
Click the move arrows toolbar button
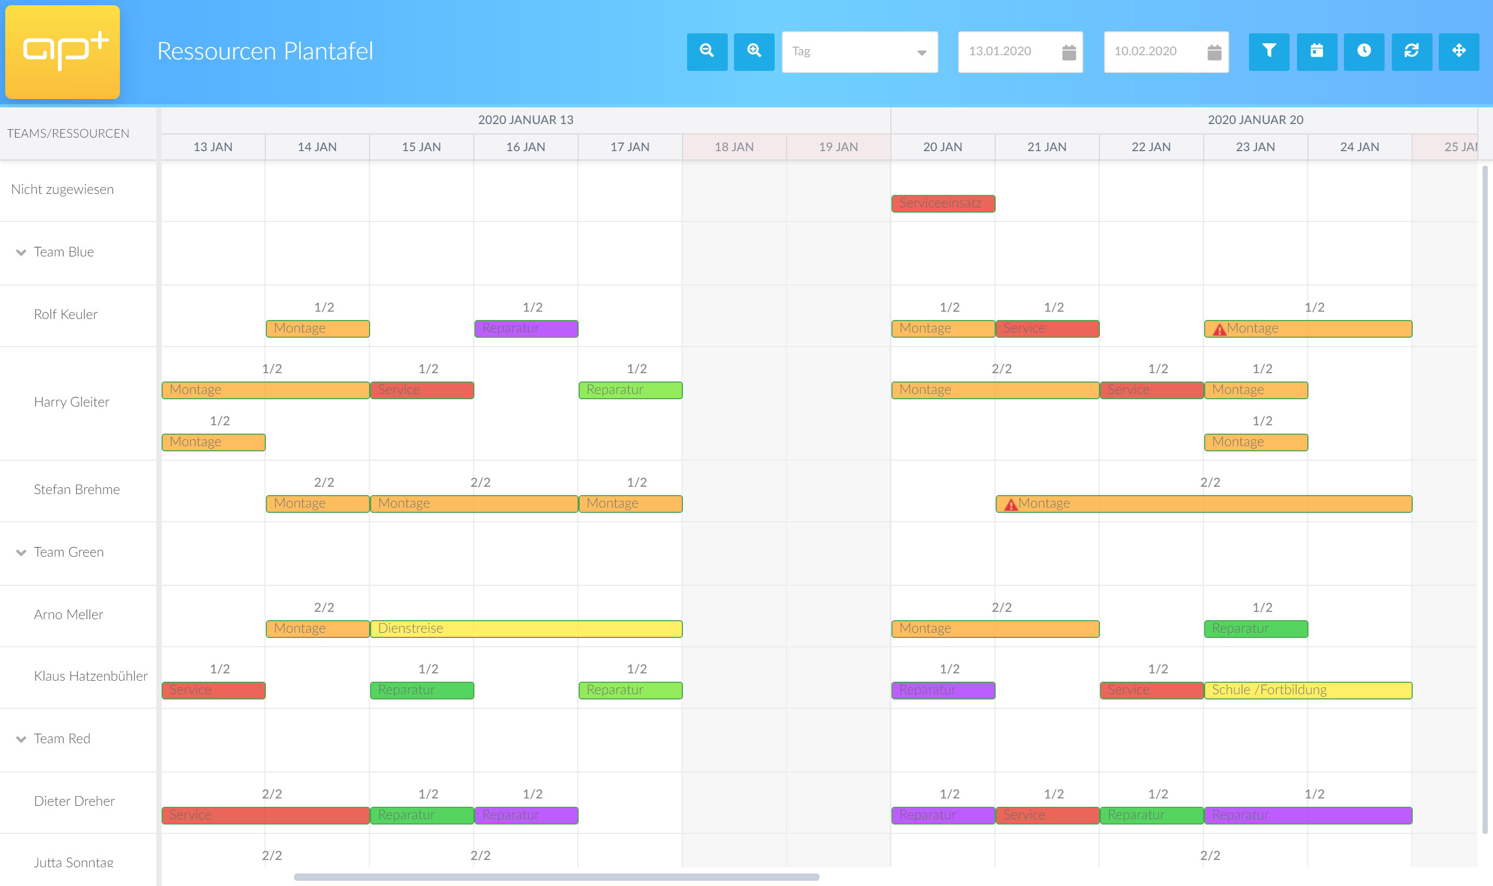click(x=1459, y=52)
